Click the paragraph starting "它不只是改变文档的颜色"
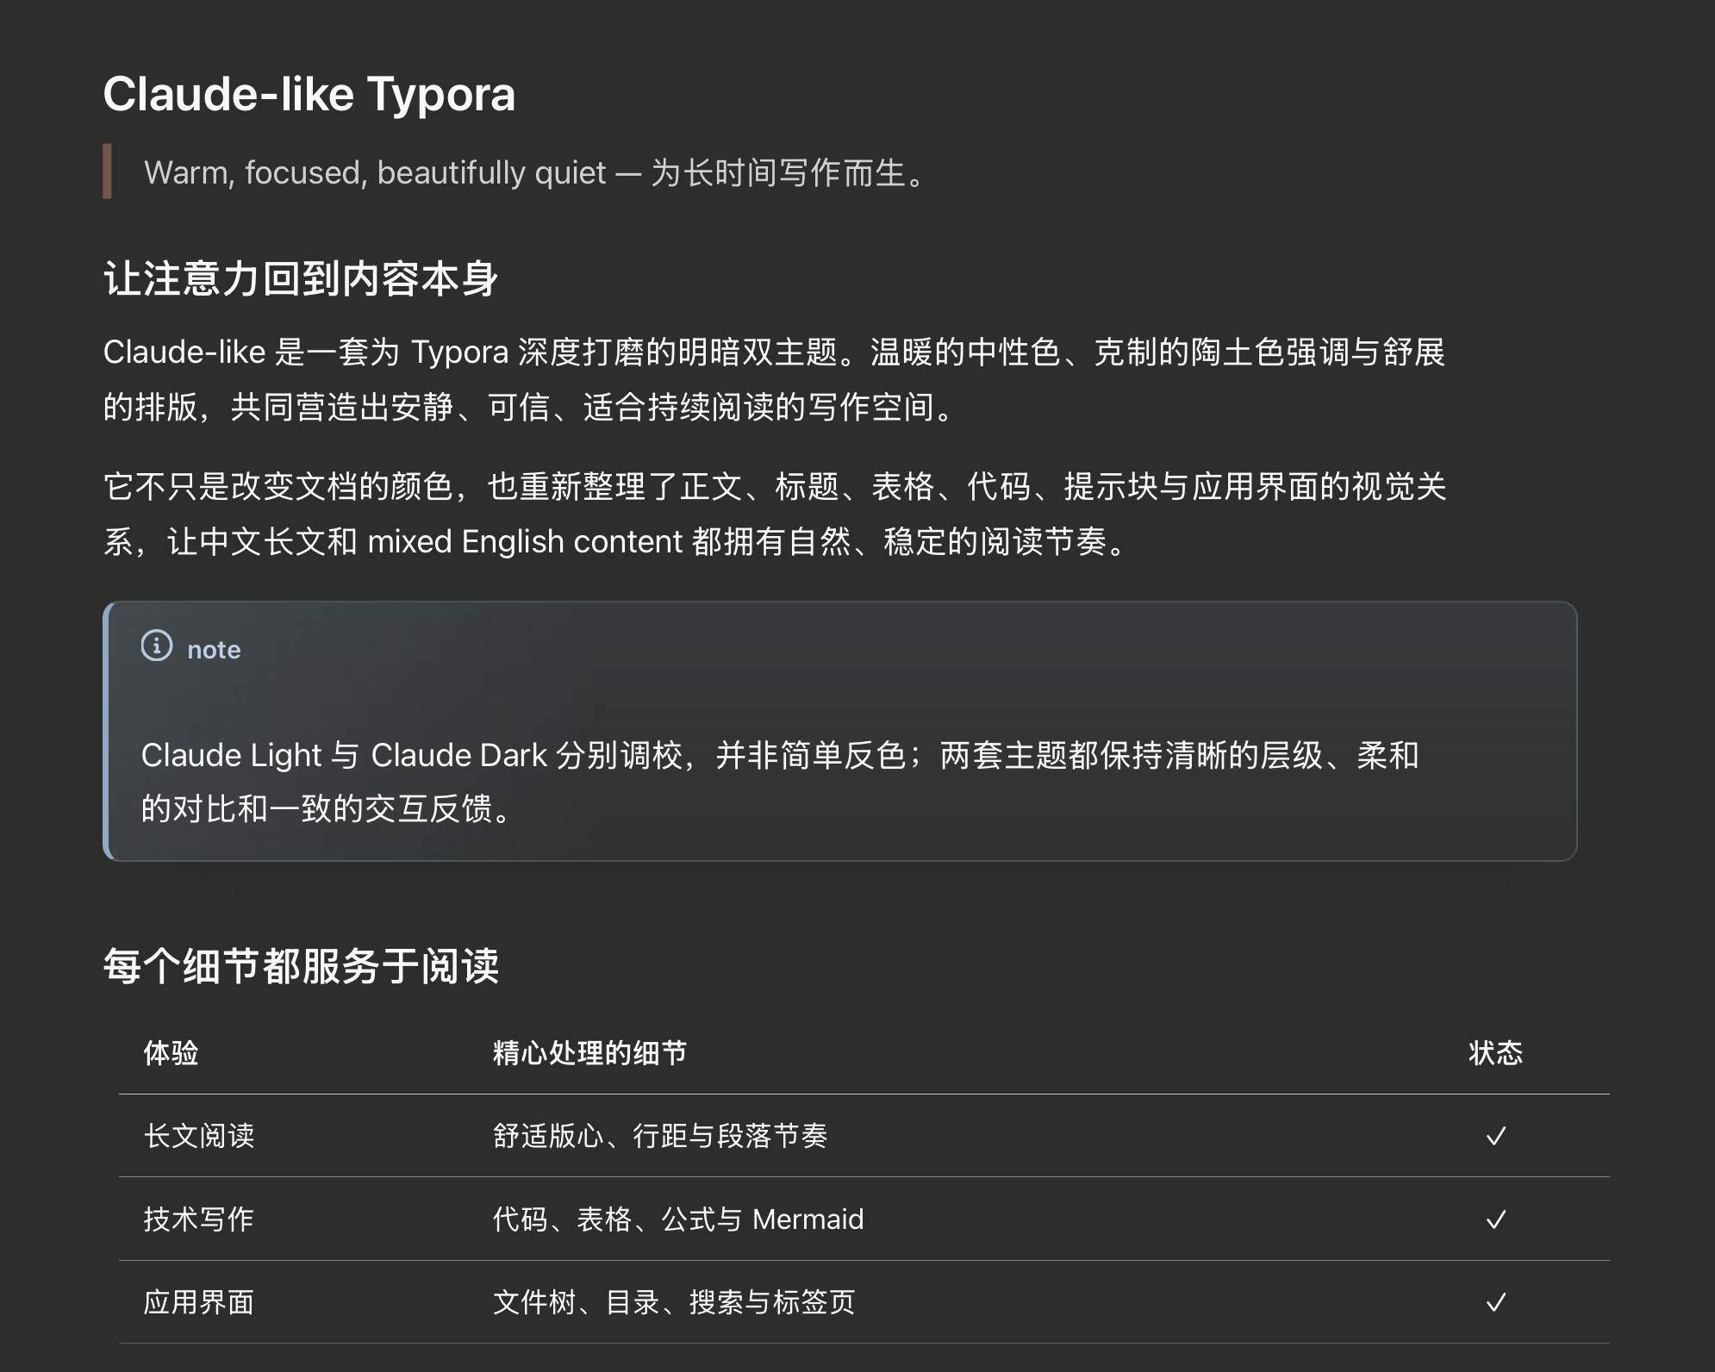Viewport: 1715px width, 1372px height. tap(775, 514)
